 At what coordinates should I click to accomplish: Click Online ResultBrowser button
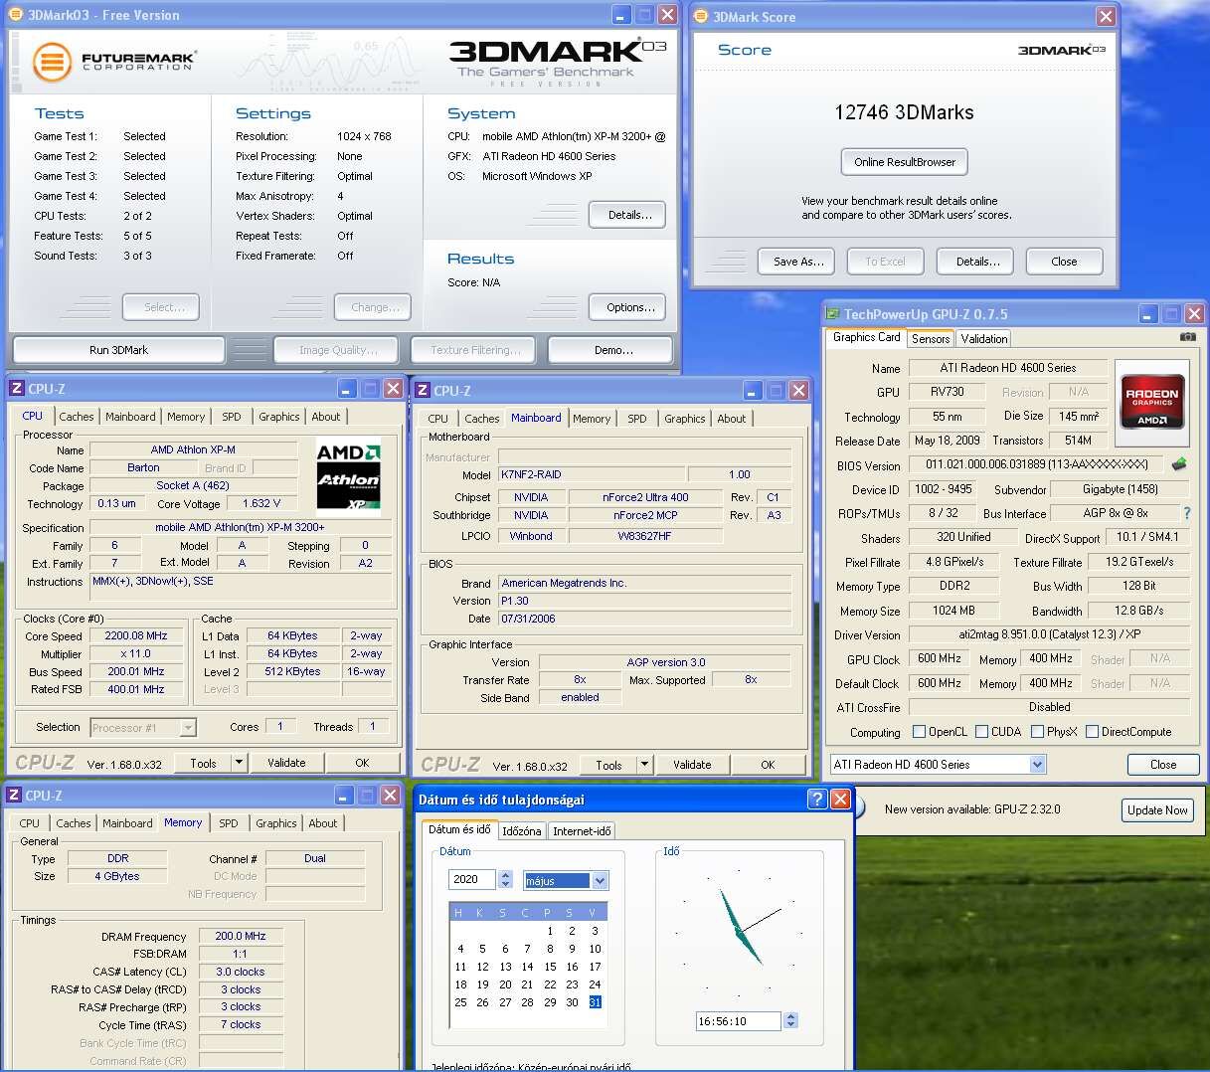(x=904, y=162)
